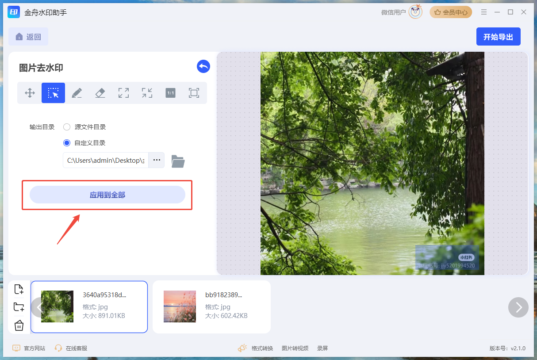Open 在线客服 support link

[77, 348]
